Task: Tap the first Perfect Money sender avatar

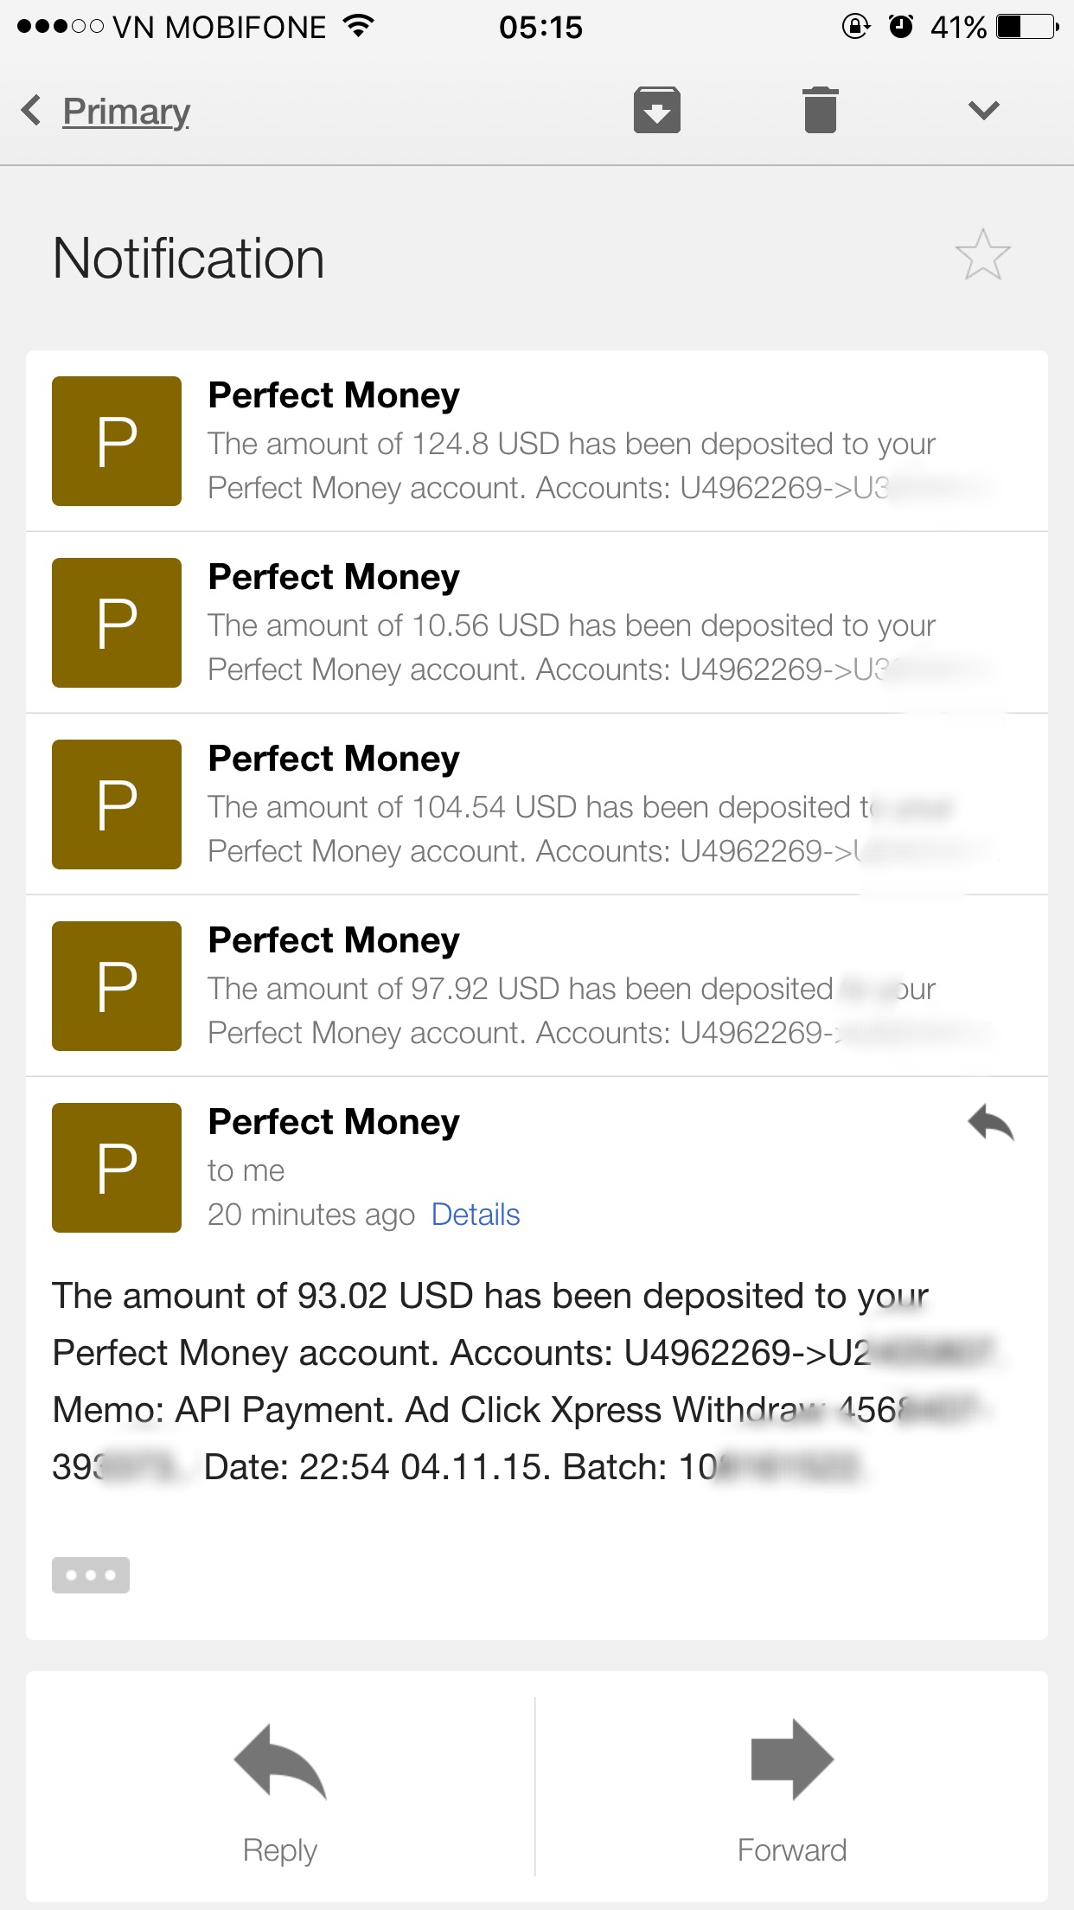Action: pyautogui.click(x=117, y=441)
